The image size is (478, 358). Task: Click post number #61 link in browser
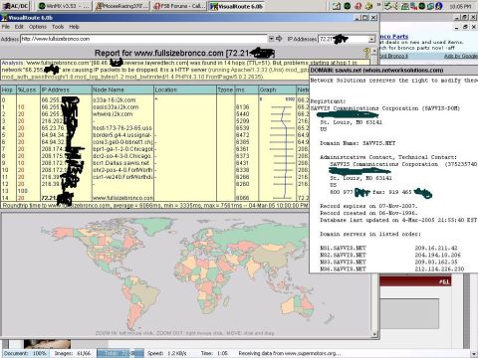click(x=444, y=281)
